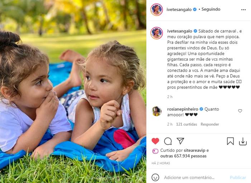The width and height of the screenshot is (251, 183).
Task: Download the post with the arrow icon
Action: [x=243, y=141]
